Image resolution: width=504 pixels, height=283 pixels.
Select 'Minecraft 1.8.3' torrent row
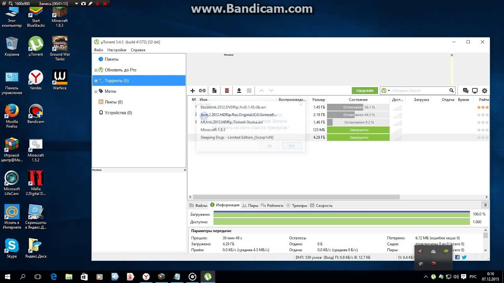[x=338, y=130]
